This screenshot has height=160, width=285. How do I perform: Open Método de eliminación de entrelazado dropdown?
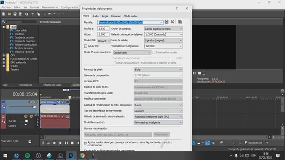[x=158, y=116]
